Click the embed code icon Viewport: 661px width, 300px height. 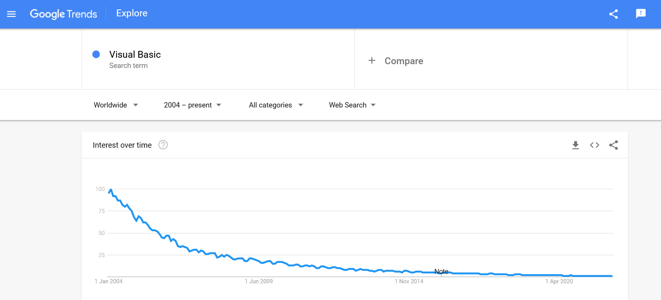pyautogui.click(x=595, y=145)
